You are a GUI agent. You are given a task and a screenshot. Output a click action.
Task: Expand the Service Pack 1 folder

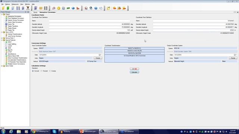tap(1, 38)
